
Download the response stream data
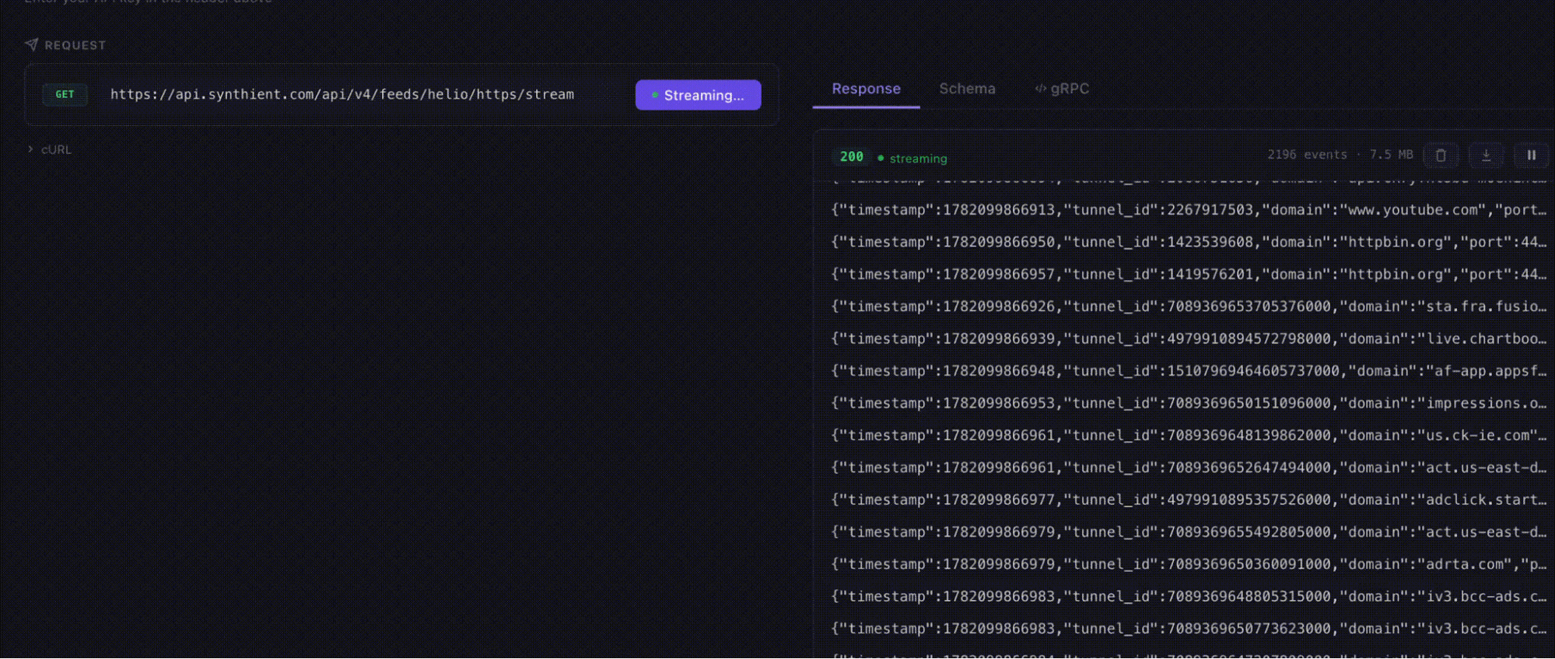tap(1486, 155)
